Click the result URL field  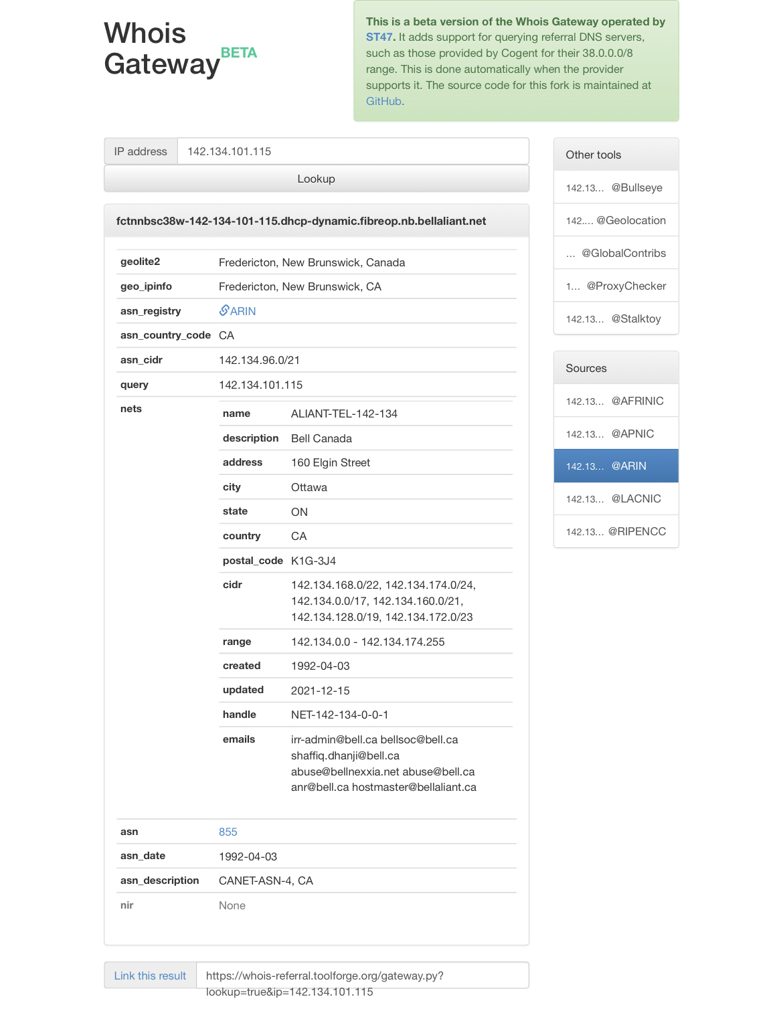363,976
